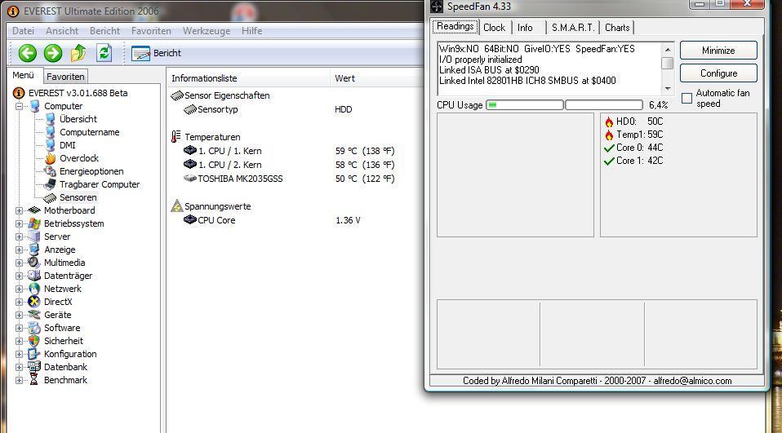This screenshot has height=433, width=782.
Task: Open the Bericht report wizard
Action: 156,53
